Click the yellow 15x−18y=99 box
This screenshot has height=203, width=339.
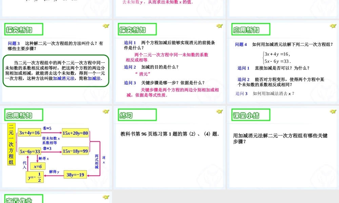(75, 151)
